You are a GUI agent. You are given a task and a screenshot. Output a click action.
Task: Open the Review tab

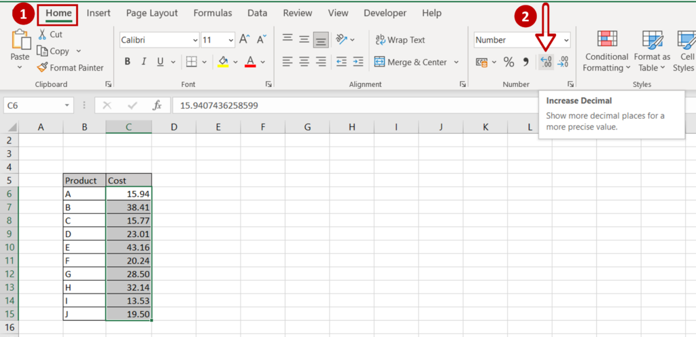(x=298, y=14)
